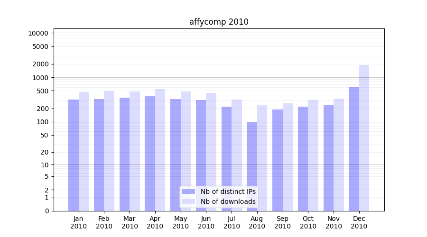Click the 'Dec 2010' x-axis label
Screen dimensions: 427x237
(359, 222)
